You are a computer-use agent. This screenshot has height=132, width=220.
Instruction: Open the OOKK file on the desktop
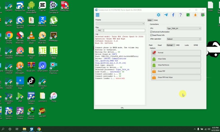210,6
